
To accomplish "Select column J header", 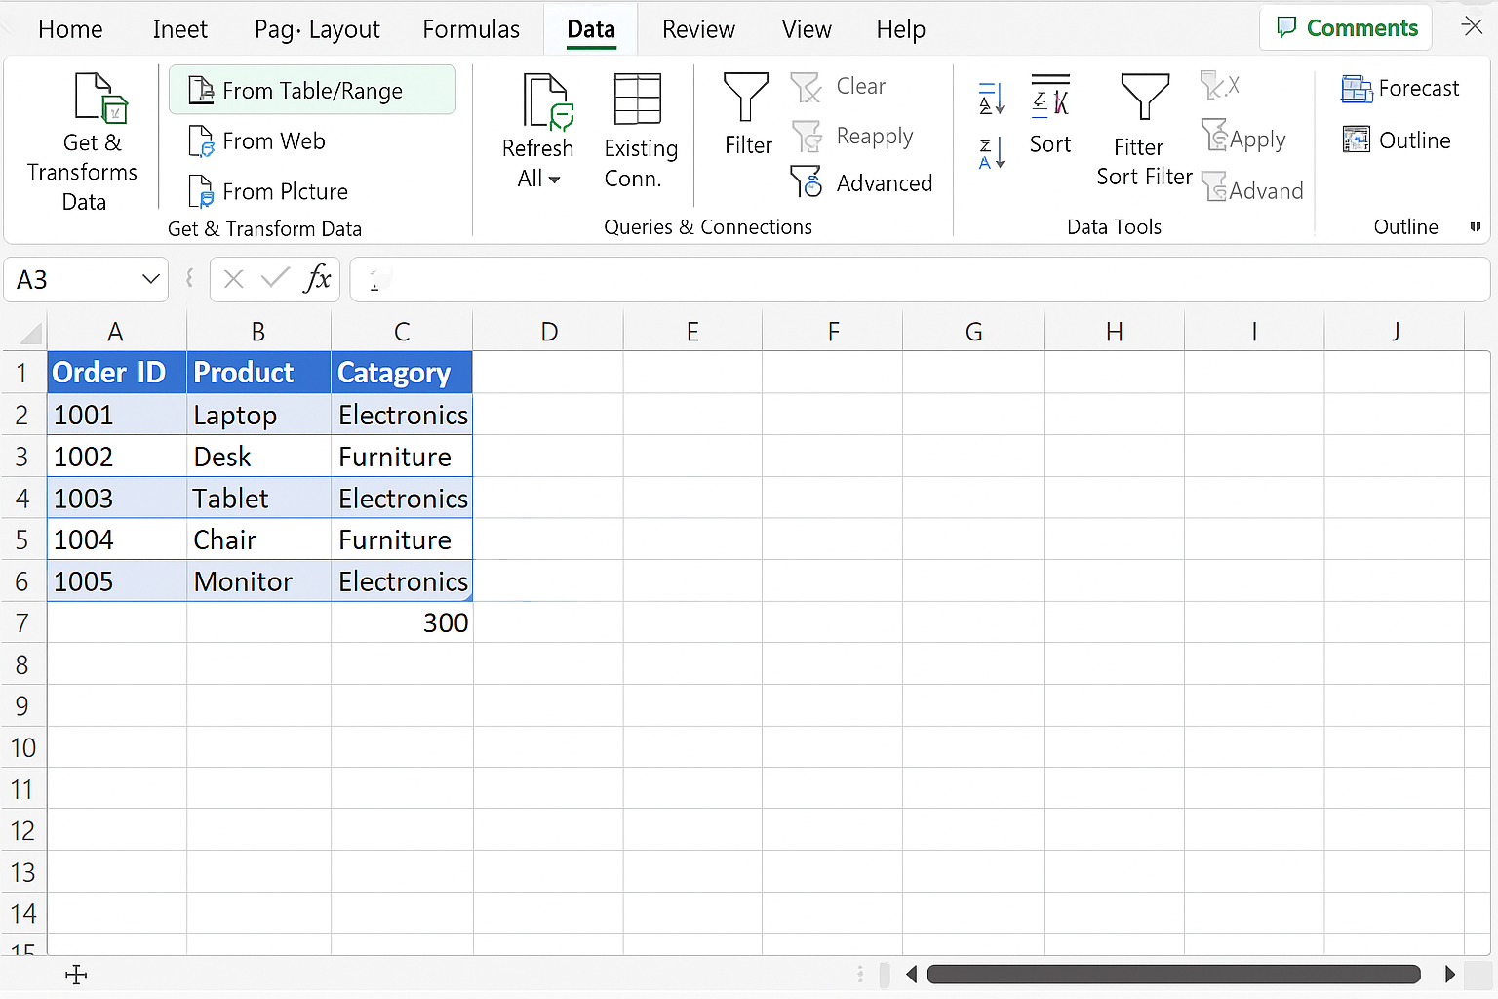I will coord(1395,332).
